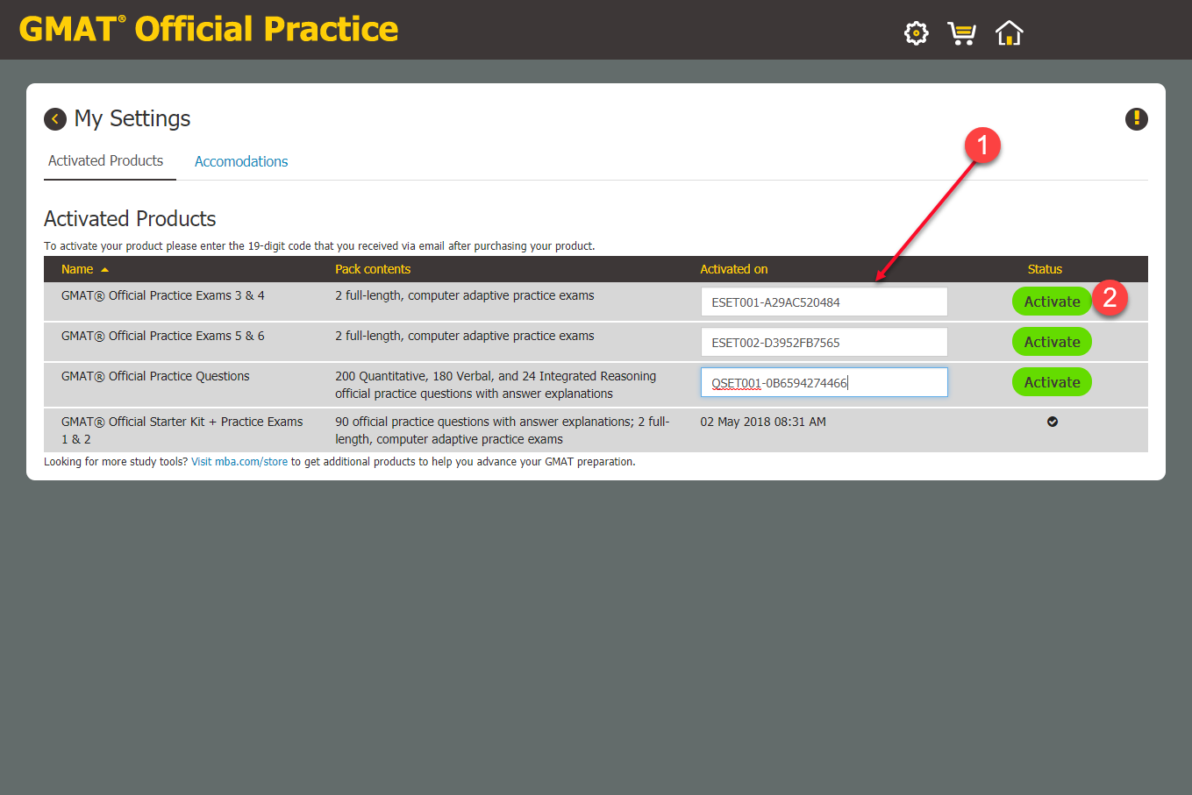Open the settings gear in the top bar
The image size is (1192, 795).
(916, 32)
